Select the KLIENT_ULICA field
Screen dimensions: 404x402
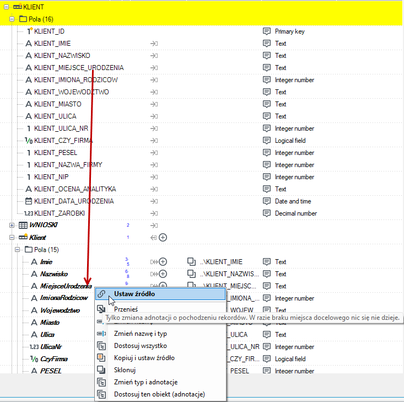[55, 116]
